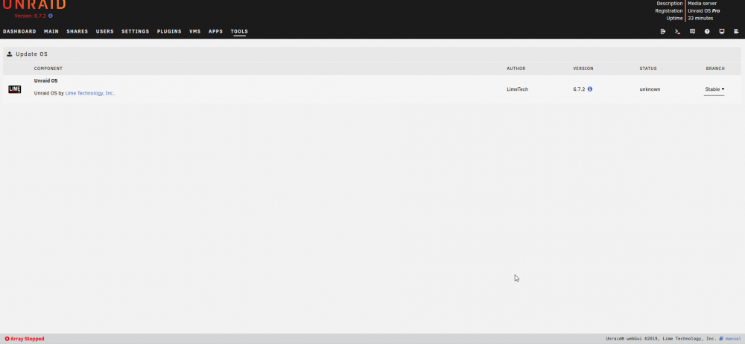Image resolution: width=745 pixels, height=344 pixels.
Task: Click the webGui copyright footer text
Action: [x=661, y=339]
